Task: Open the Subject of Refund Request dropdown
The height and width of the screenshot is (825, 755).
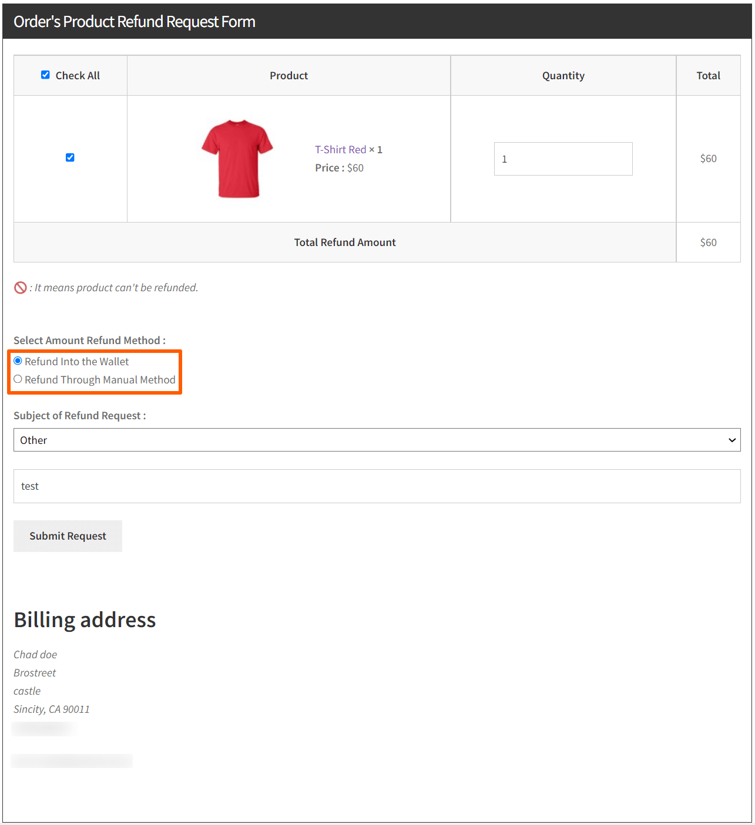Action: pos(377,440)
